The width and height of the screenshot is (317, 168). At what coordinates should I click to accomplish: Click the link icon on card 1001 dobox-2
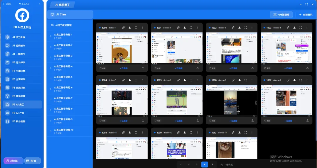pyautogui.click(x=178, y=28)
